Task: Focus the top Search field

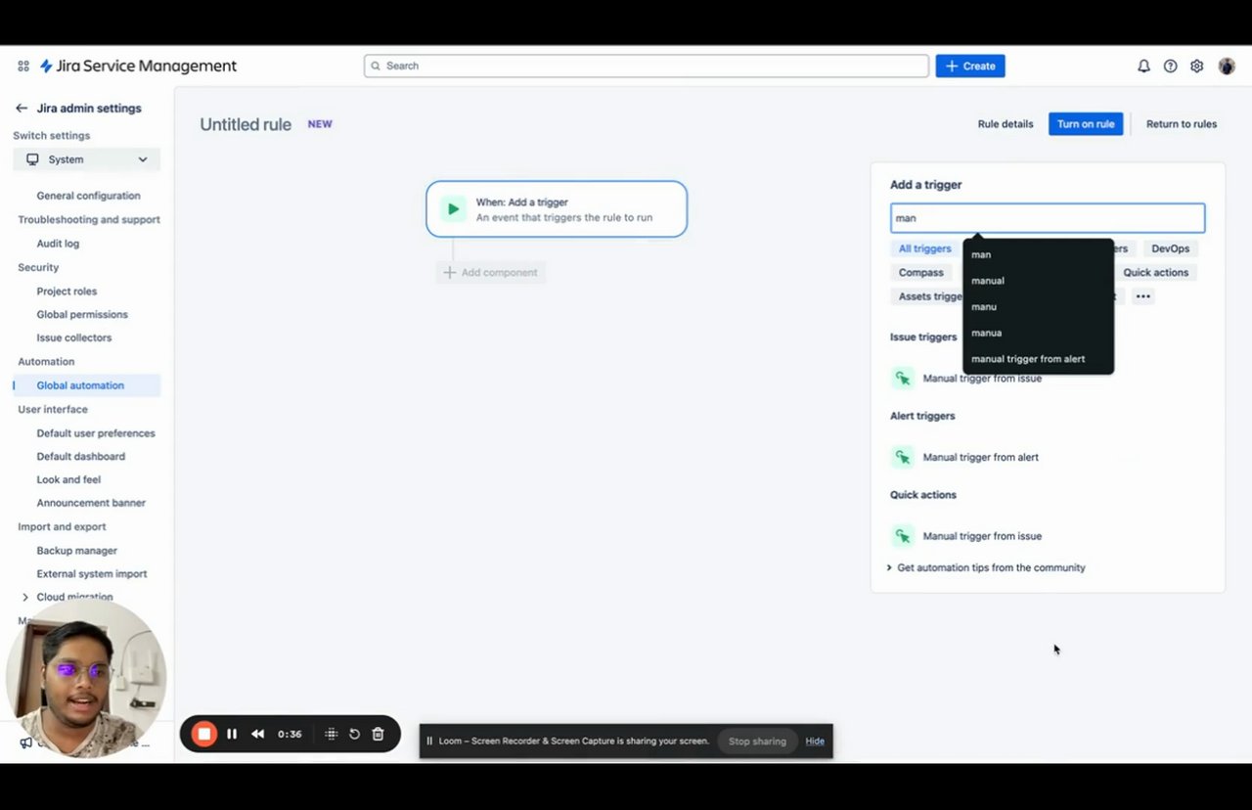Action: click(x=647, y=67)
